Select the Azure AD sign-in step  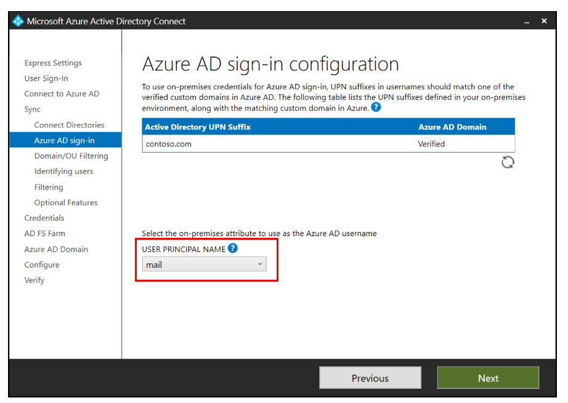(65, 140)
